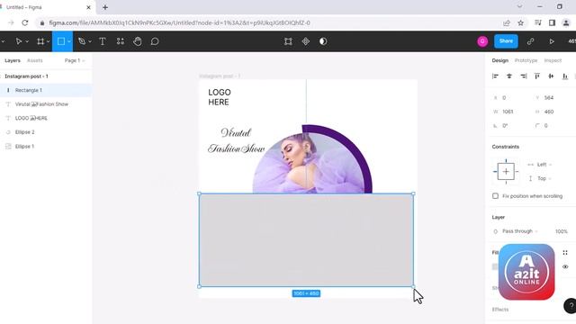Click the browser share page icon
Image resolution: width=576 pixels, height=324 pixels.
click(x=507, y=22)
